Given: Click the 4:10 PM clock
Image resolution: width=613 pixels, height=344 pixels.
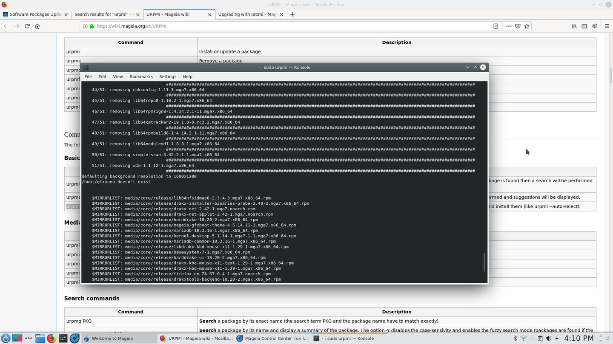Looking at the screenshot, I should pos(579,338).
